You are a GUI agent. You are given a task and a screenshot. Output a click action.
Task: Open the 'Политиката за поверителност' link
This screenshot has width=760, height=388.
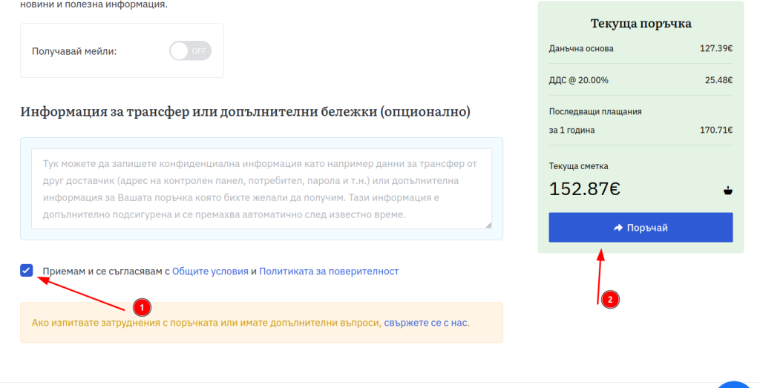(329, 272)
